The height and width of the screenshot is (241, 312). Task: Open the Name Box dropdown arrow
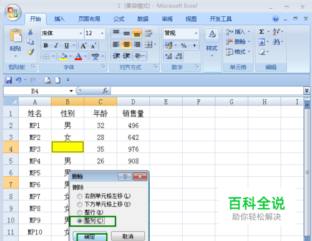(x=71, y=91)
